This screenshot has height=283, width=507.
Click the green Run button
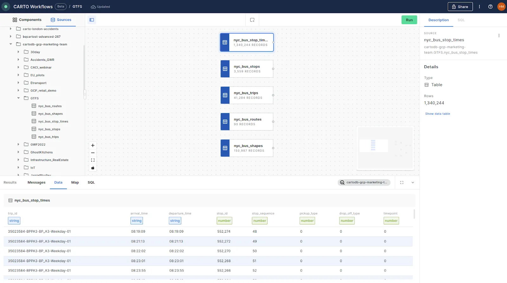[x=409, y=20]
